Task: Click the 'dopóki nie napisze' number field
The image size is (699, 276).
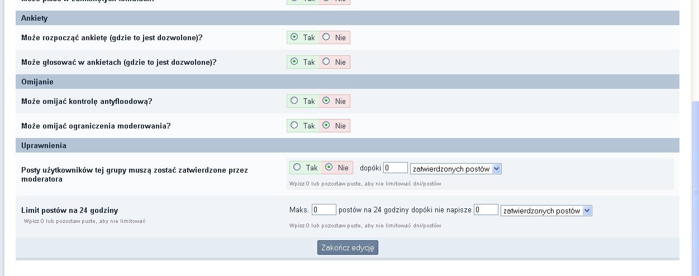Action: pos(486,210)
